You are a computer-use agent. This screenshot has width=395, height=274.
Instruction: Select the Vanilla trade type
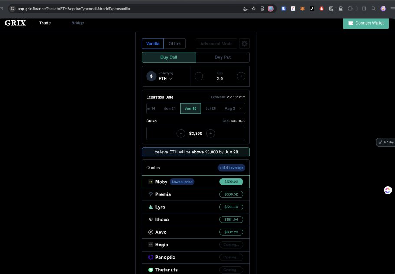pyautogui.click(x=153, y=44)
